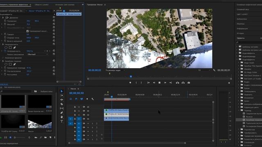Select the Track Select Forward tool
The height and width of the screenshot is (147, 262).
point(62,95)
